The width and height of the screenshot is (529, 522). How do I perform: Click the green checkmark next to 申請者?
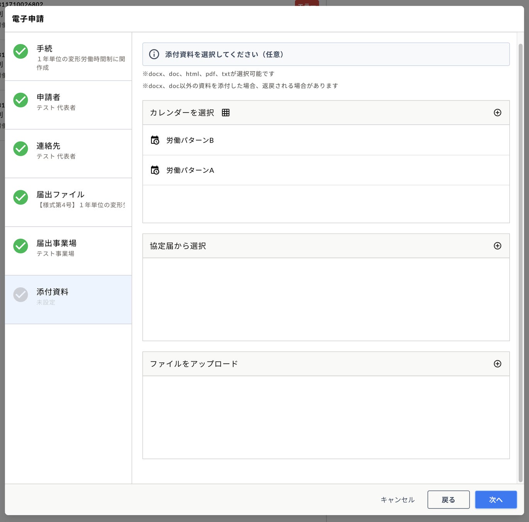[20, 100]
